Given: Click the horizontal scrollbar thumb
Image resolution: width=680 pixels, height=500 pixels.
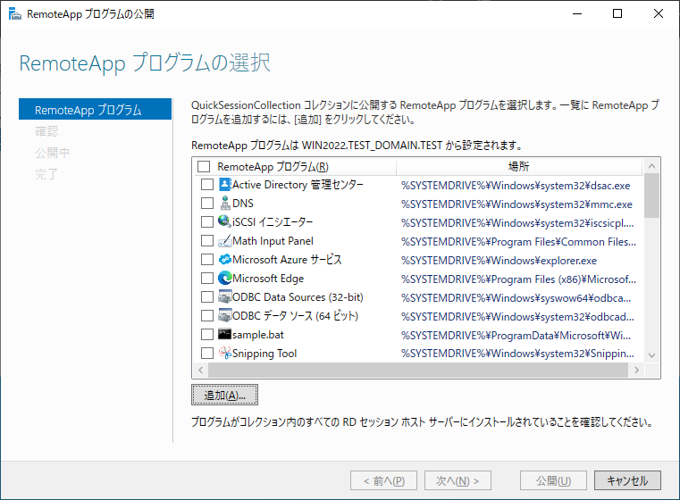Looking at the screenshot, I should coord(418,370).
